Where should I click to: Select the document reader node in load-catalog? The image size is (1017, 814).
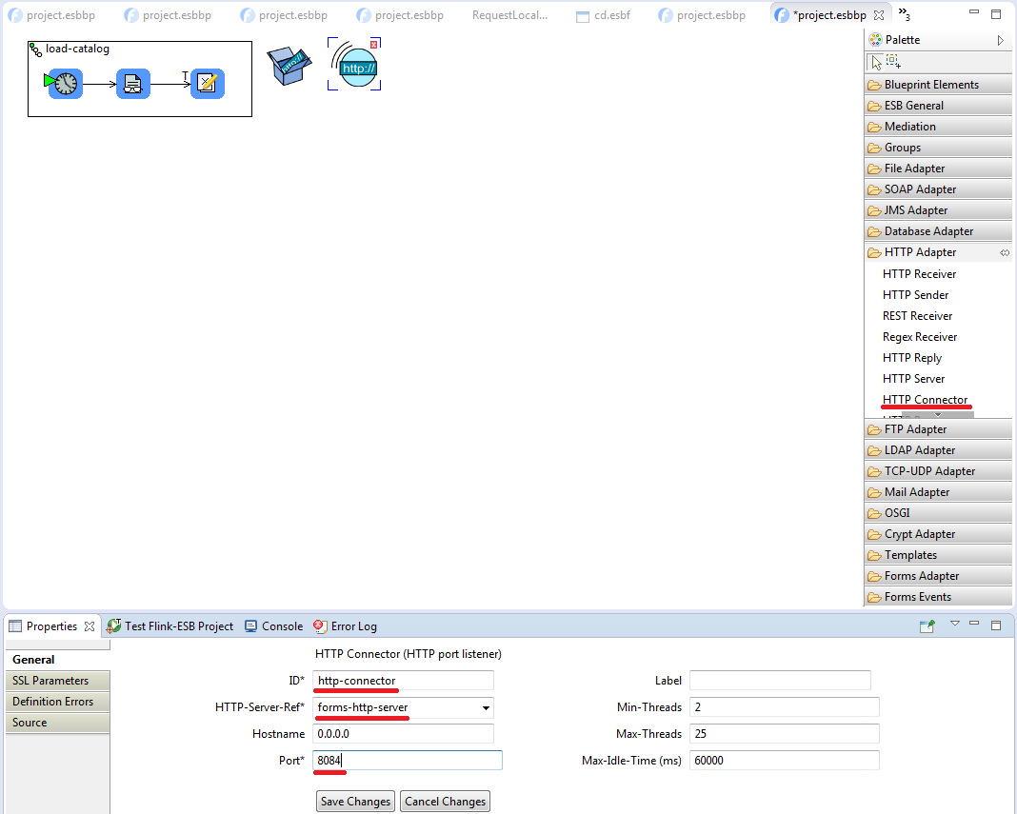[133, 84]
